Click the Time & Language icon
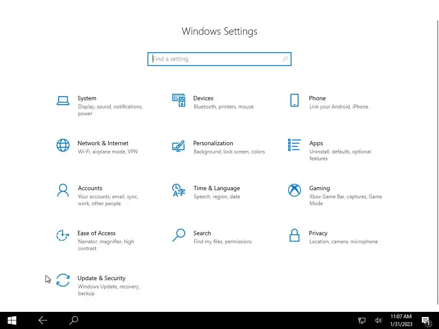 [179, 190]
